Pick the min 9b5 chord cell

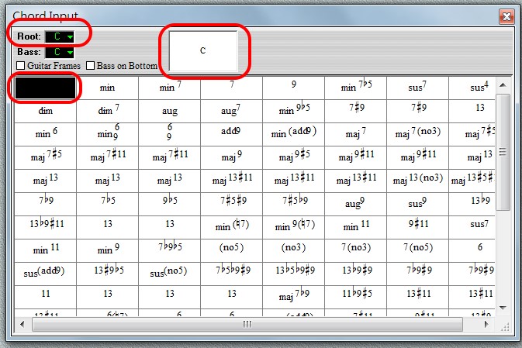click(294, 111)
